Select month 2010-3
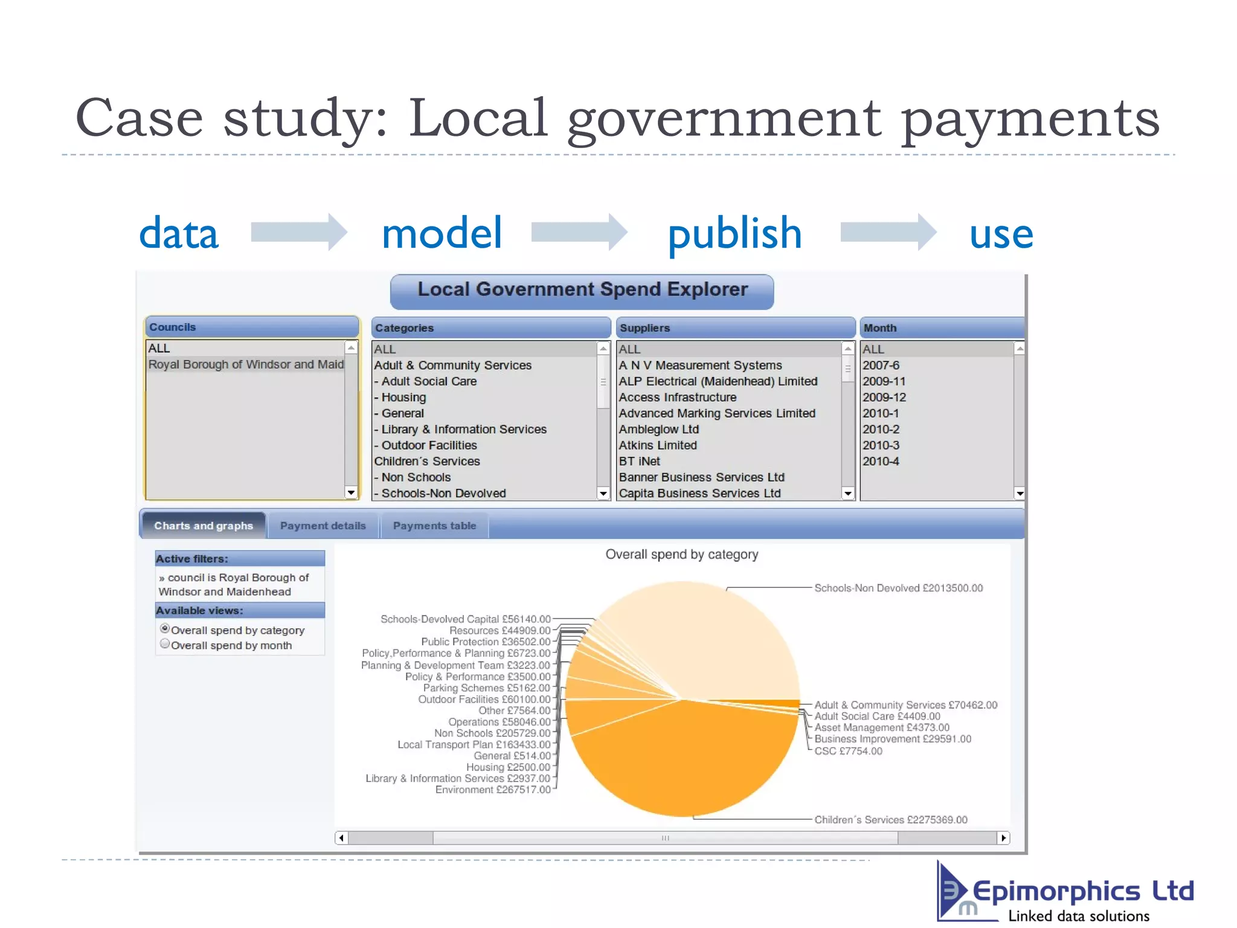The image size is (1237, 928). tap(937, 445)
